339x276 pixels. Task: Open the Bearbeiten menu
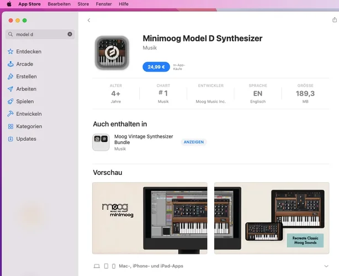[x=59, y=4]
